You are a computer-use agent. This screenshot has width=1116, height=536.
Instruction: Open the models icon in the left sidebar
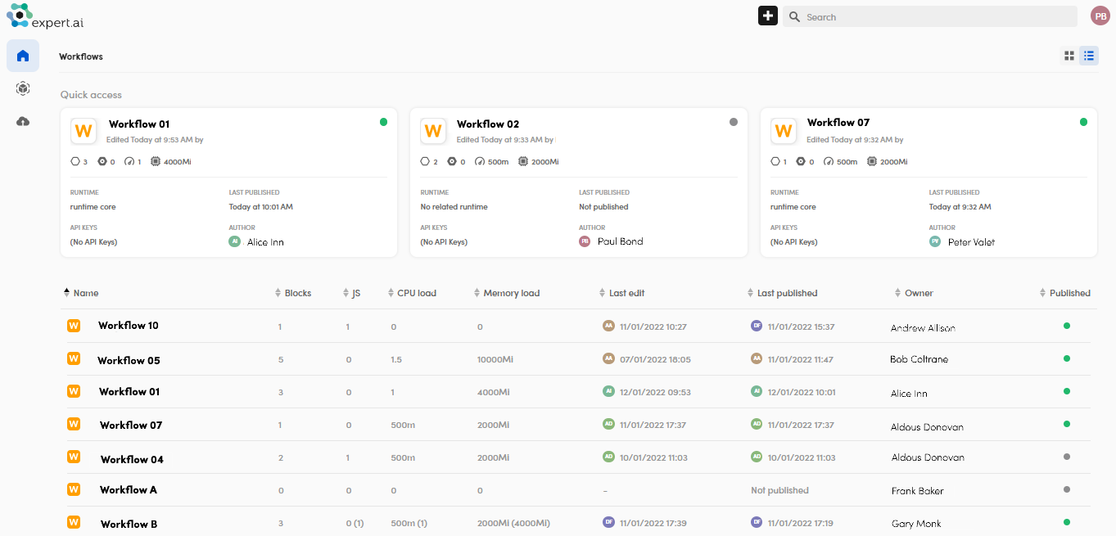pos(23,88)
